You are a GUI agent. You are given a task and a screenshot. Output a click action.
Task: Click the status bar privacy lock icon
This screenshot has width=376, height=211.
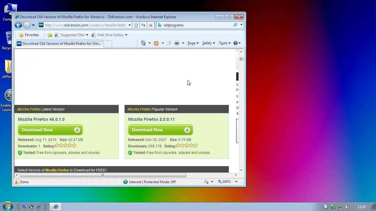tap(206, 182)
